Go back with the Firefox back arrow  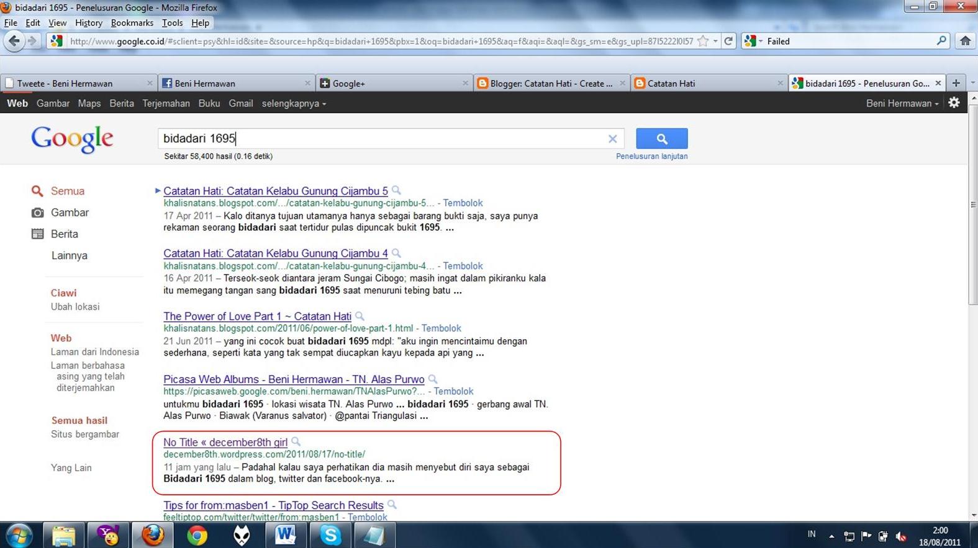(14, 41)
